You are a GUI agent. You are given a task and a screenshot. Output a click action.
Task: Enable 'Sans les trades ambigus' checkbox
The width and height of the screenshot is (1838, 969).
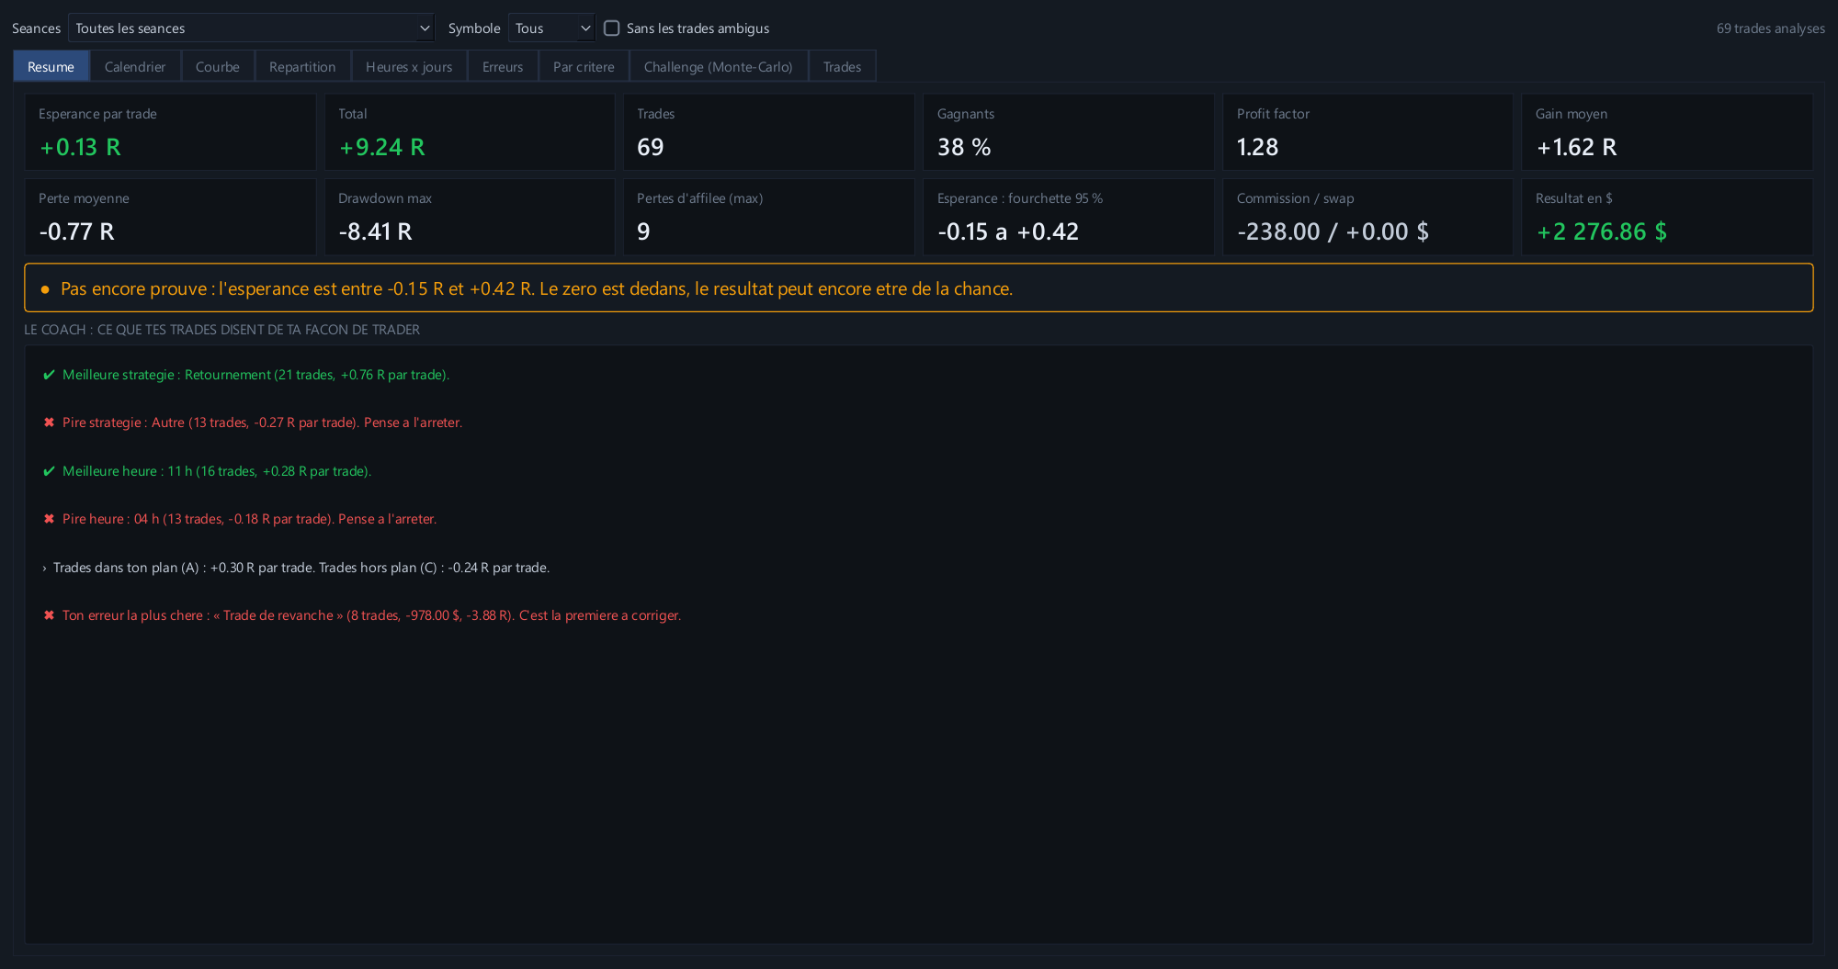(x=611, y=28)
